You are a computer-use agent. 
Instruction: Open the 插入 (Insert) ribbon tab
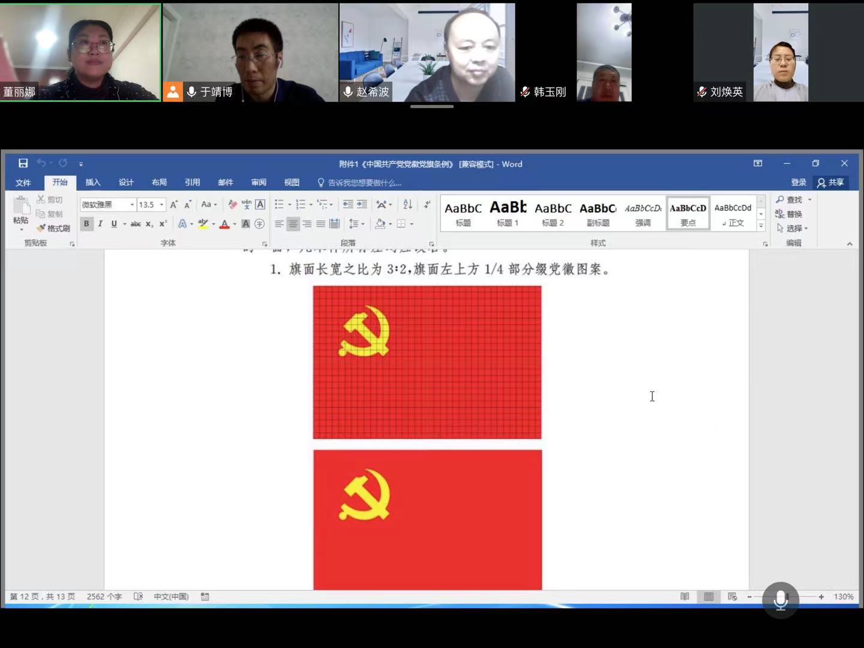pos(93,182)
